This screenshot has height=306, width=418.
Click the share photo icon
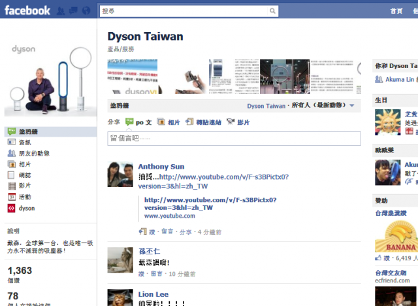(161, 122)
